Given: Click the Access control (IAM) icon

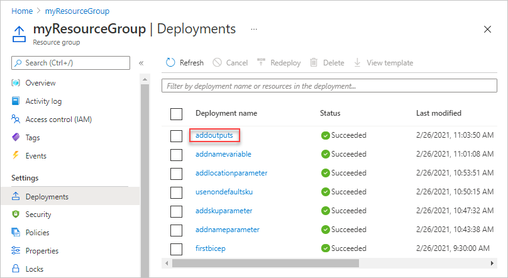Looking at the screenshot, I should pyautogui.click(x=16, y=120).
